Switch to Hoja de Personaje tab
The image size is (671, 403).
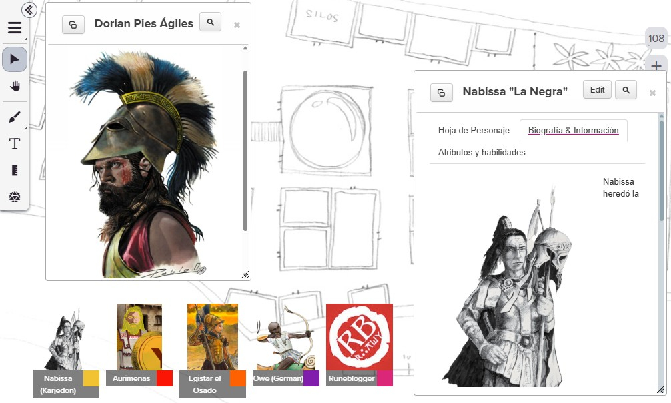474,131
